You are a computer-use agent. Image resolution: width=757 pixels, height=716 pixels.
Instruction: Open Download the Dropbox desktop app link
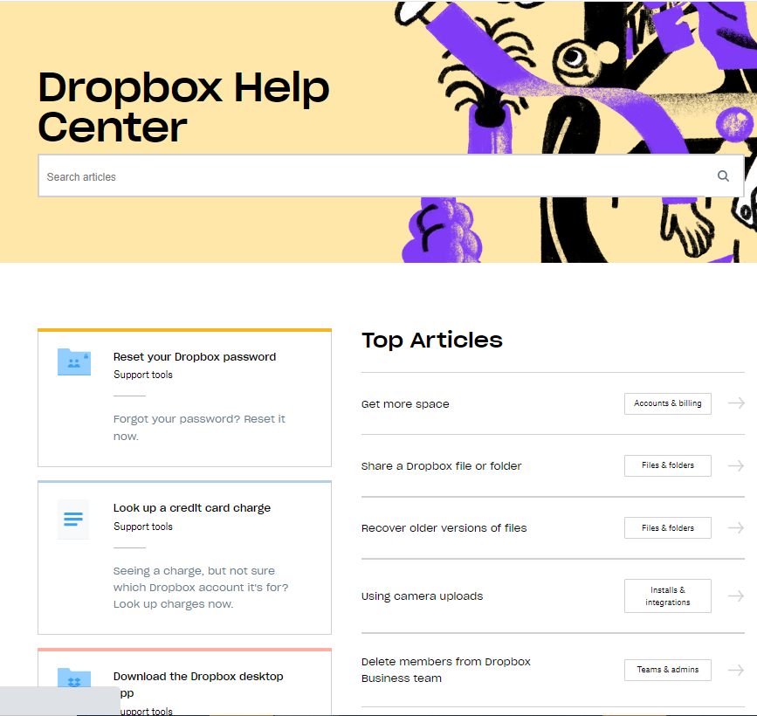click(x=198, y=685)
